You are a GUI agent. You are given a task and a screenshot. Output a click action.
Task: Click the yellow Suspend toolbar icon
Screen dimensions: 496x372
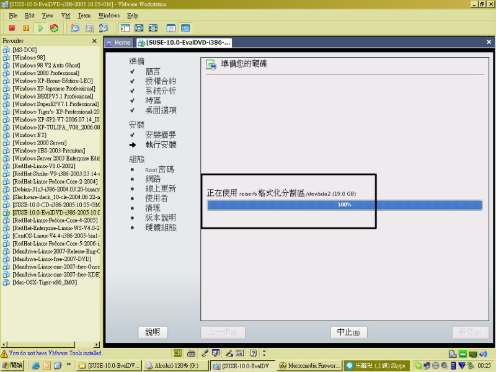(26, 28)
